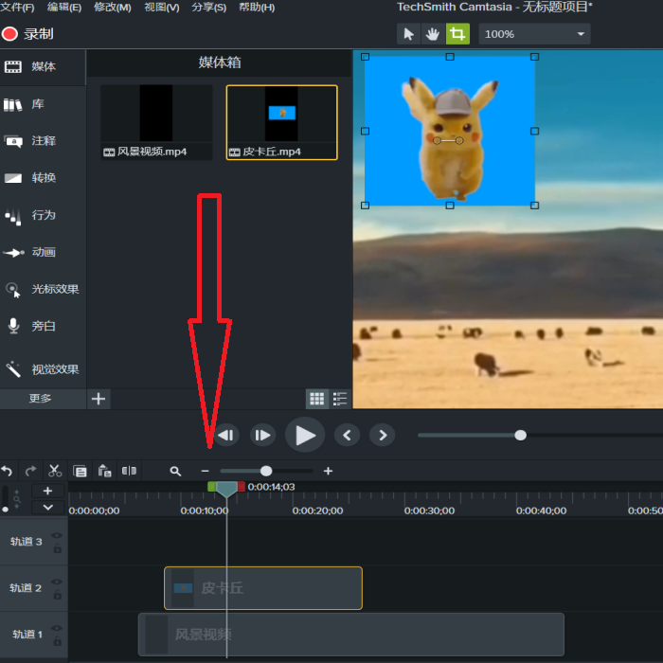The height and width of the screenshot is (663, 663).
Task: Click the plus import media button
Action: [99, 399]
